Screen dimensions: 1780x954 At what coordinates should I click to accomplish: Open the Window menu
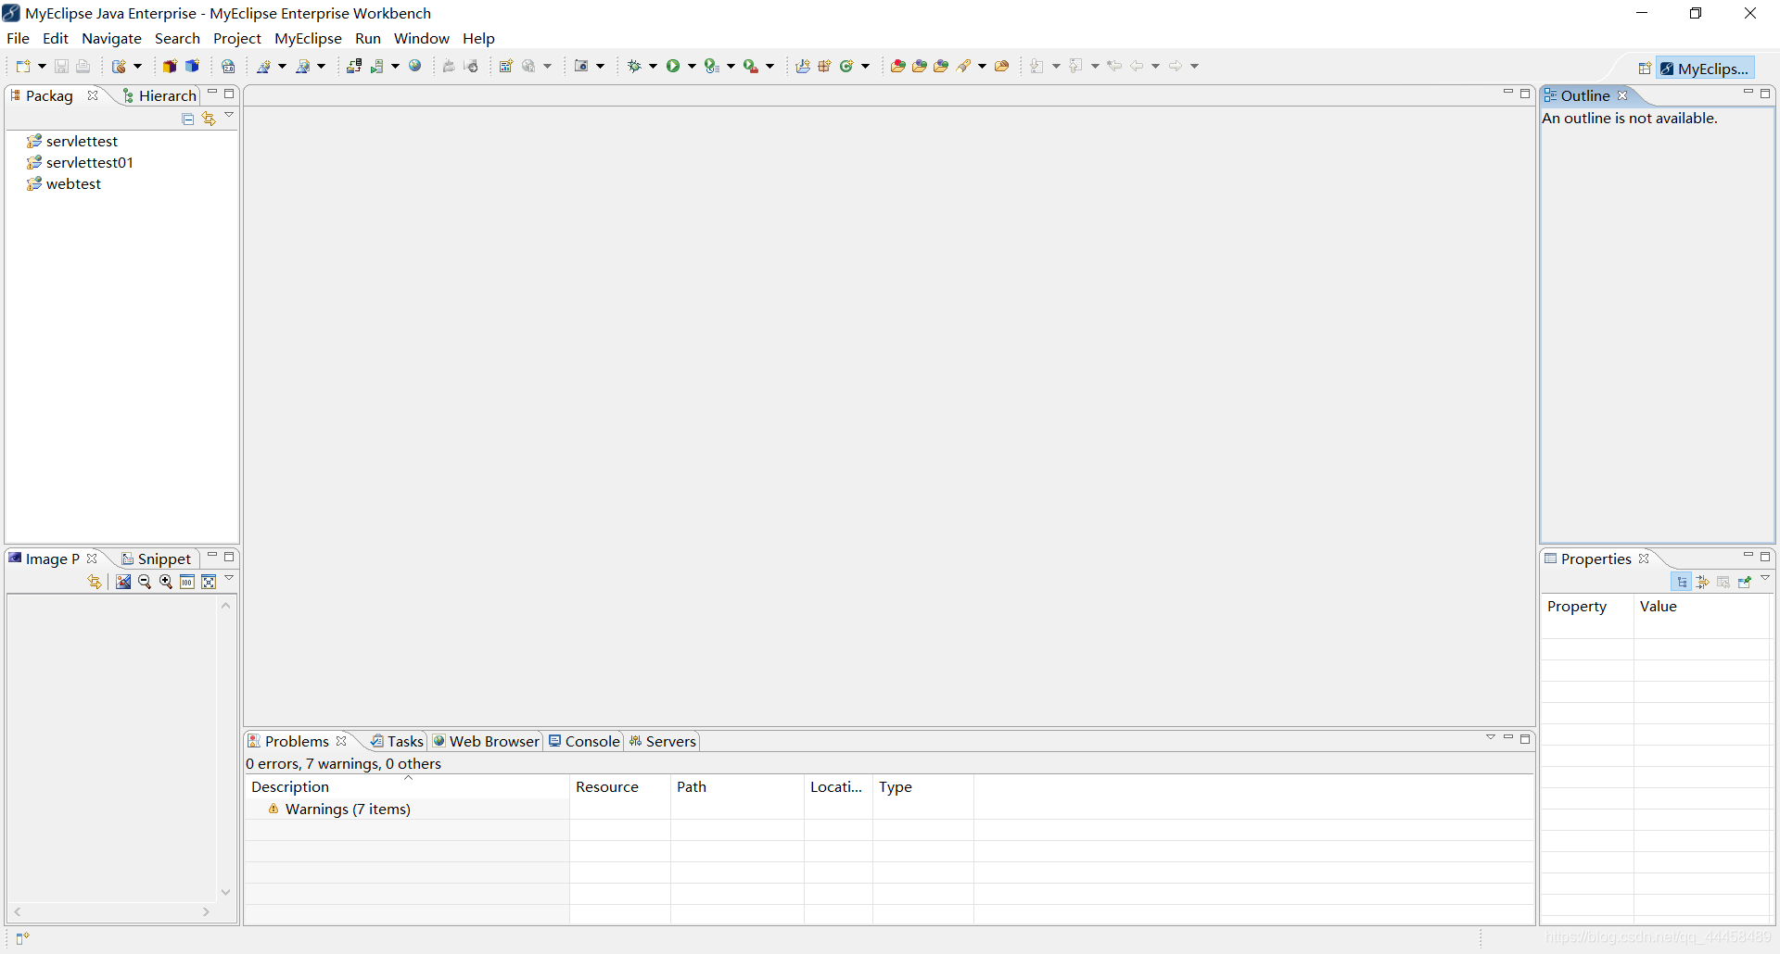pyautogui.click(x=421, y=38)
